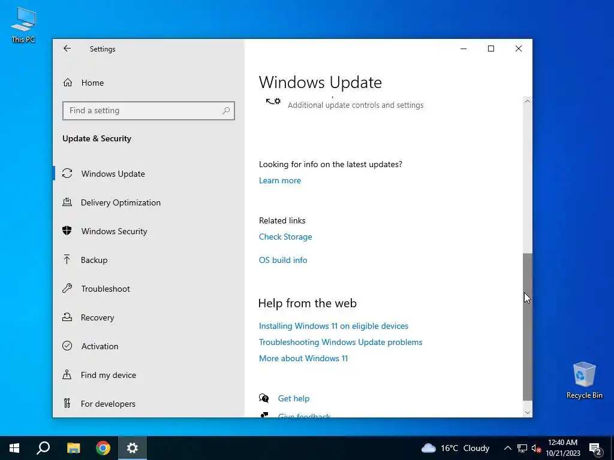Viewport: 614px width, 460px height.
Task: Click Additional update controls and settings
Action: coord(355,105)
